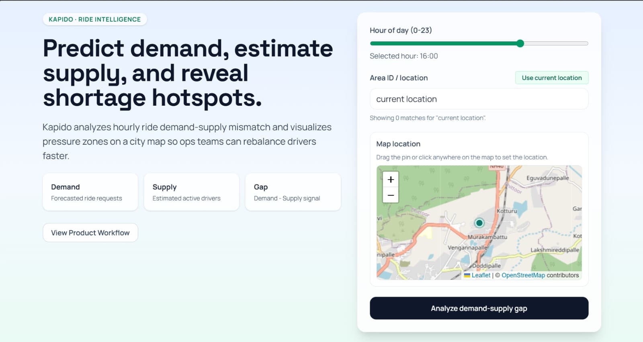Screen dimensions: 643x342
Task: Open View Product Workflow
Action: [x=90, y=233]
